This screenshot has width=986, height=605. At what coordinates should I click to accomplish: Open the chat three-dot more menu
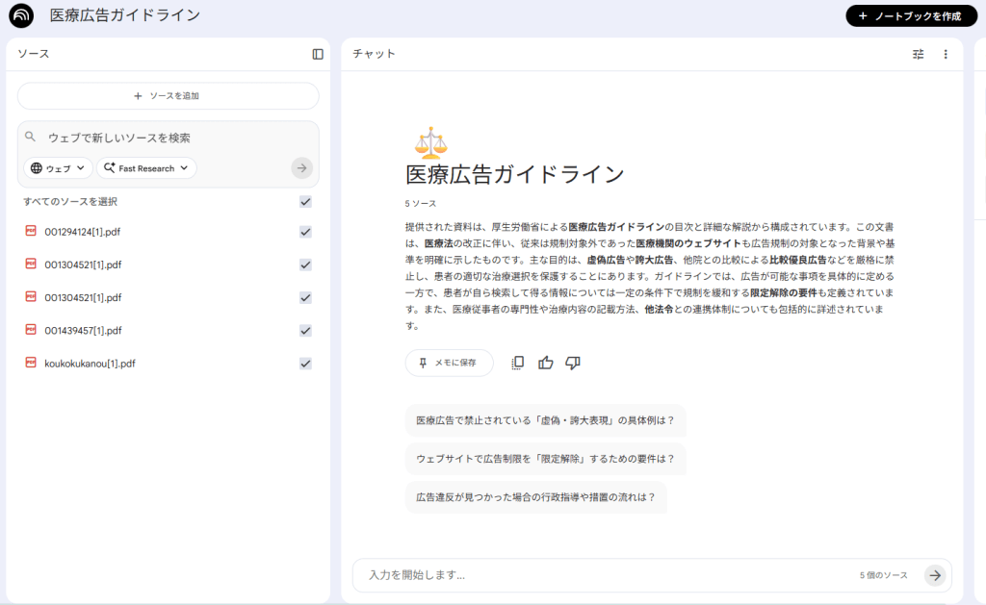[946, 55]
